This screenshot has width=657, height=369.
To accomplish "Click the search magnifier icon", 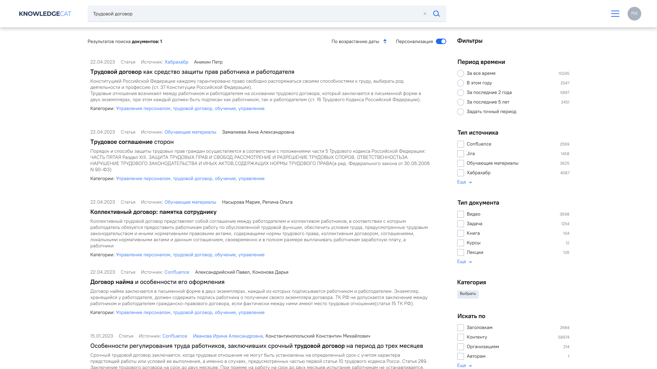I will click(436, 14).
